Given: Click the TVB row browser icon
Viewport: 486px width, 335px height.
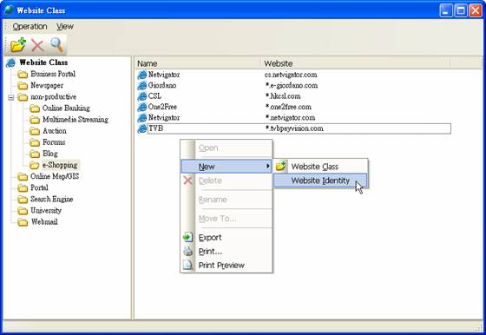Looking at the screenshot, I should pyautogui.click(x=142, y=128).
